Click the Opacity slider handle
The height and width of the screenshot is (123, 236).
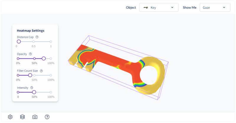(44, 58)
